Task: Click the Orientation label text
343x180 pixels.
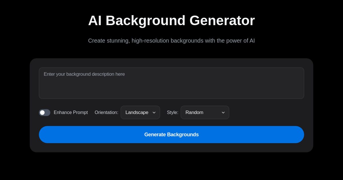Action: [106, 113]
